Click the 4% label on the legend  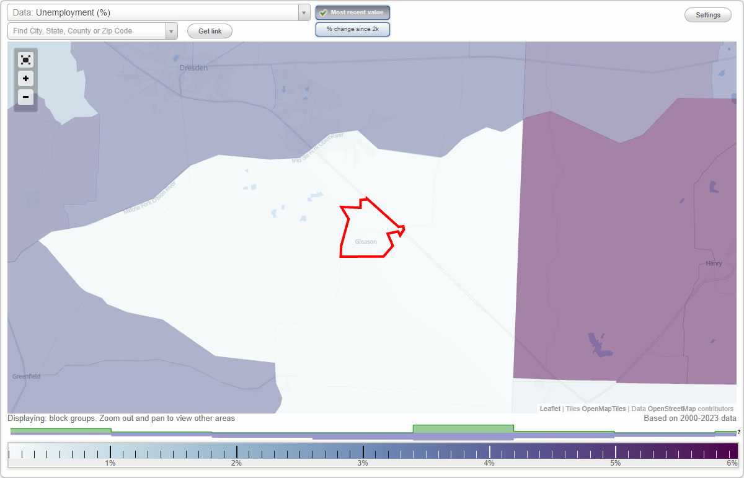(489, 463)
